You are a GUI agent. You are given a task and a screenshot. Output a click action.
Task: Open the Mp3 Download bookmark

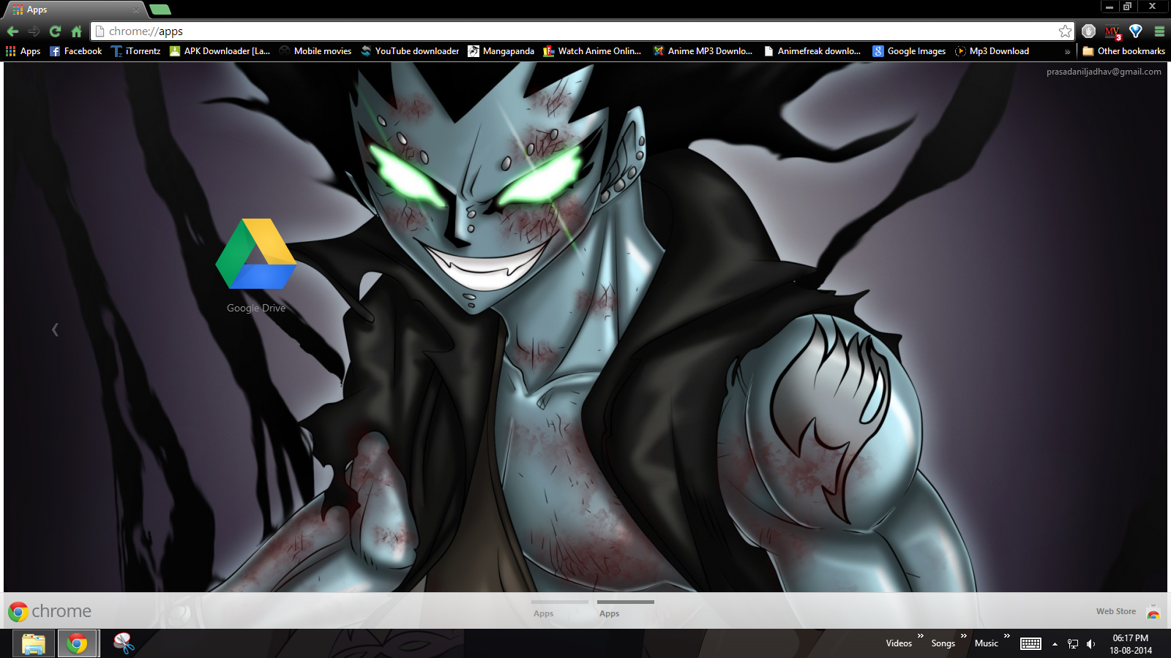[992, 51]
